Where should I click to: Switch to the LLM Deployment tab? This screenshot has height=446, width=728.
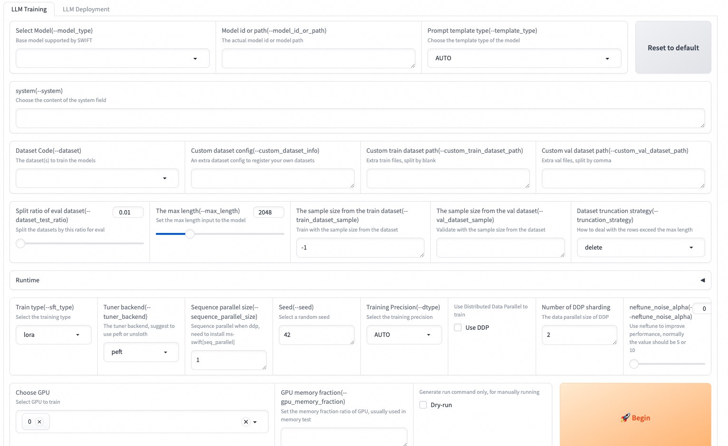[x=86, y=9]
